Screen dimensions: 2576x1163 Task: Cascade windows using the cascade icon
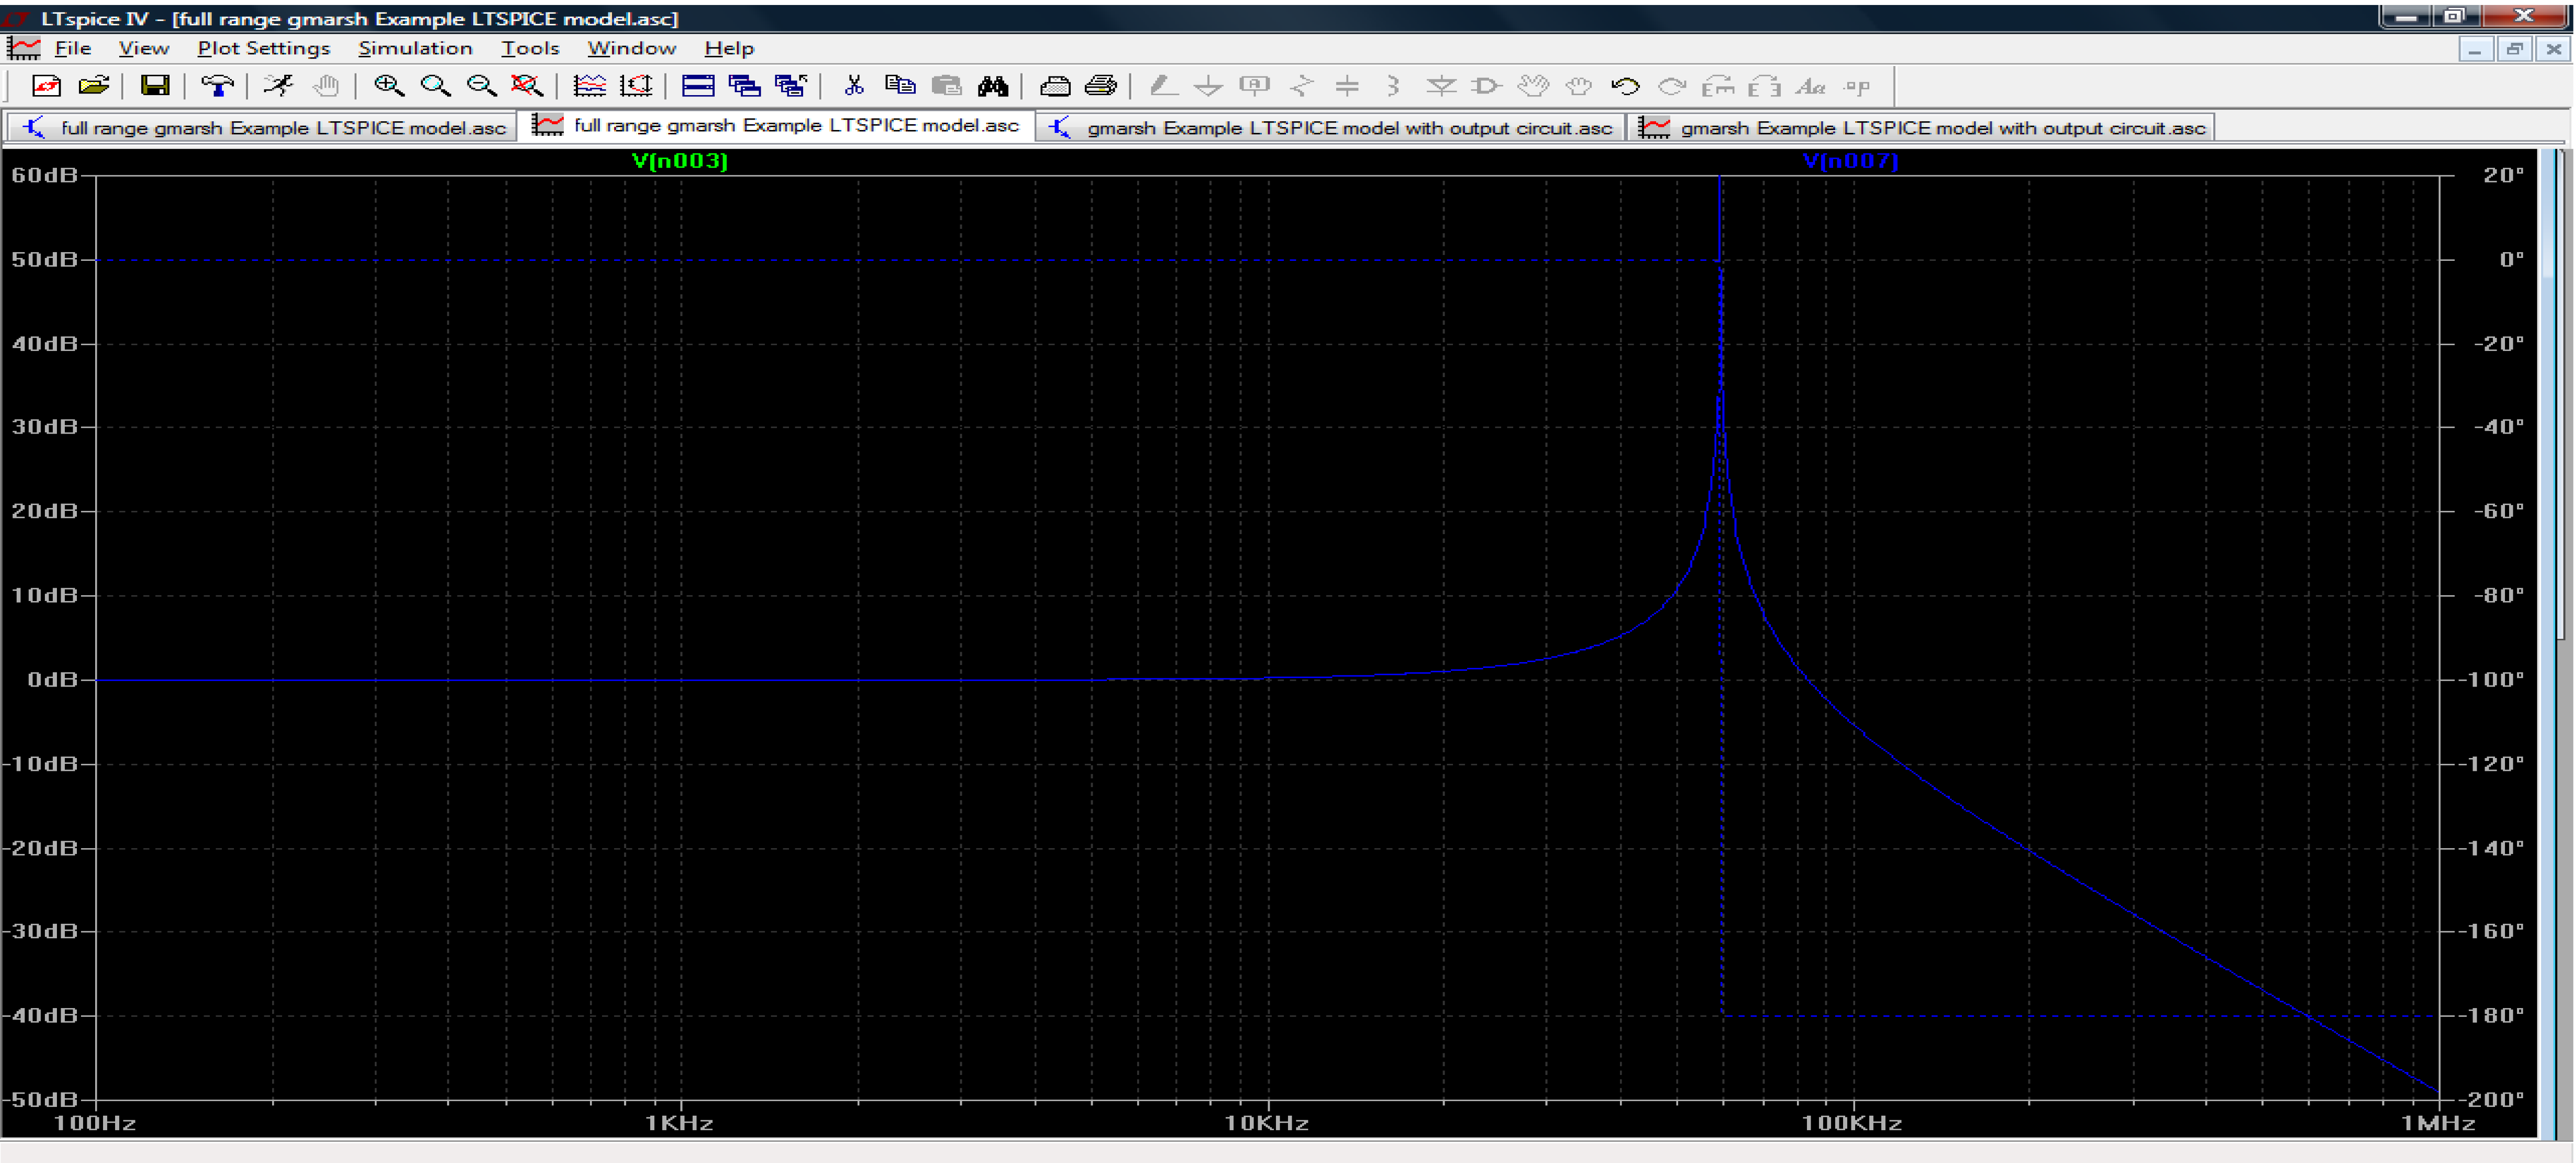point(744,86)
